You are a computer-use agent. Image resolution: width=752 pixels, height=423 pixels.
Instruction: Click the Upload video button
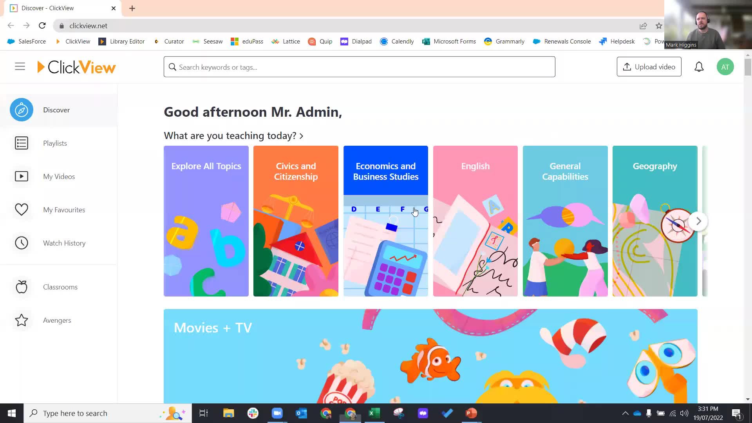pos(649,67)
